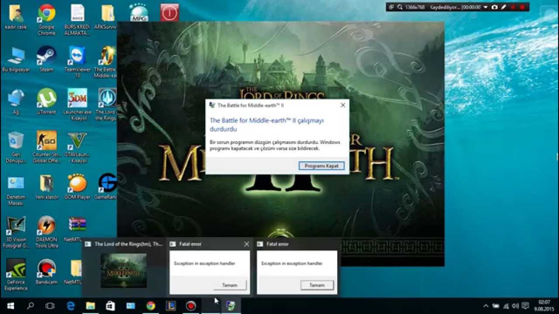
Task: Launch Bandicam from the desktop
Action: pos(46,272)
